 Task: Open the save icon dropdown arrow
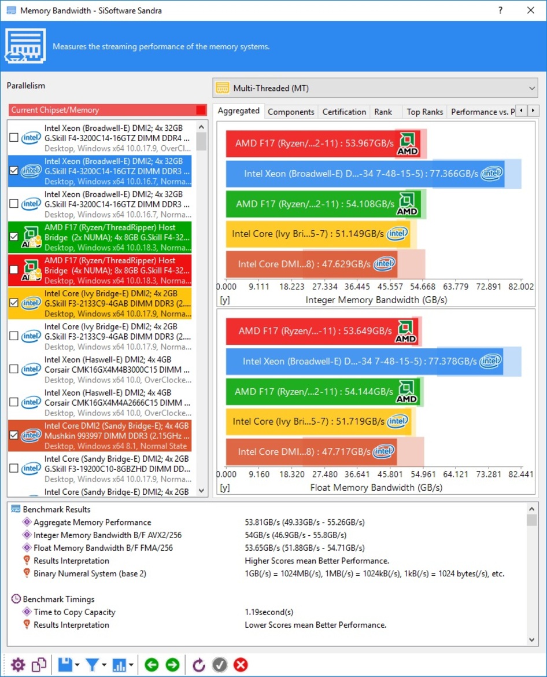point(77,665)
